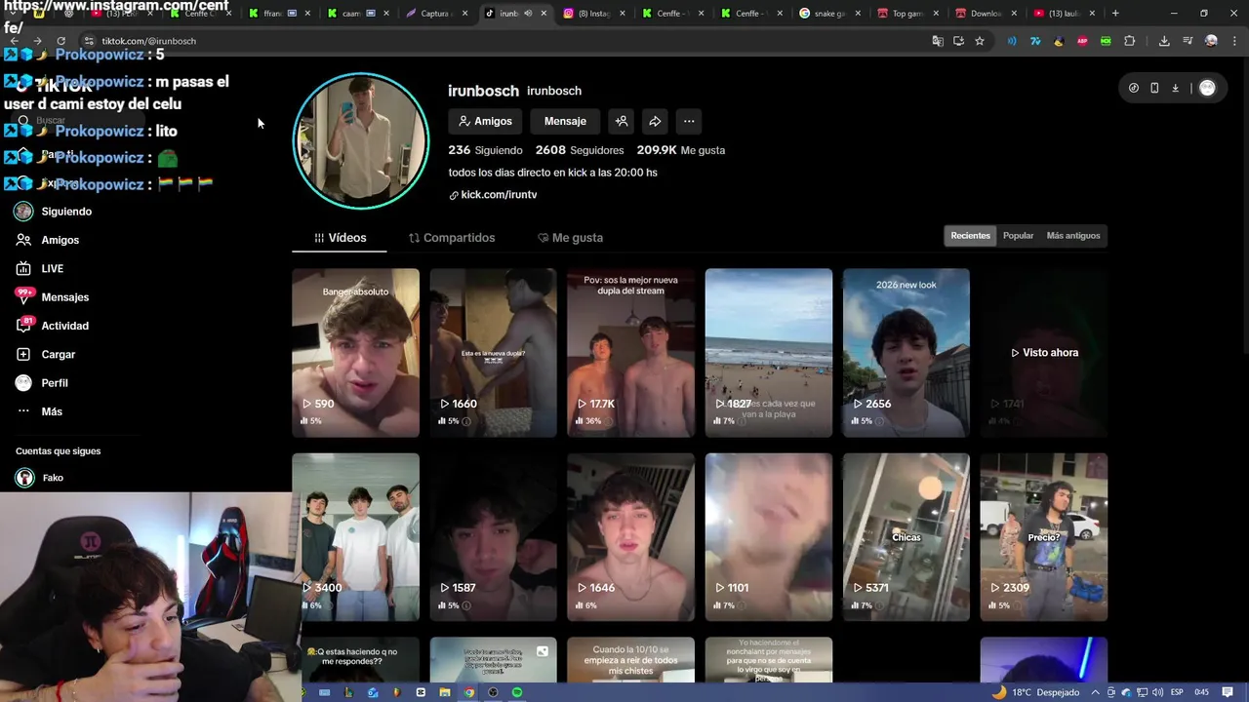Open the video with 17.7K views
1249x702 pixels.
630,352
